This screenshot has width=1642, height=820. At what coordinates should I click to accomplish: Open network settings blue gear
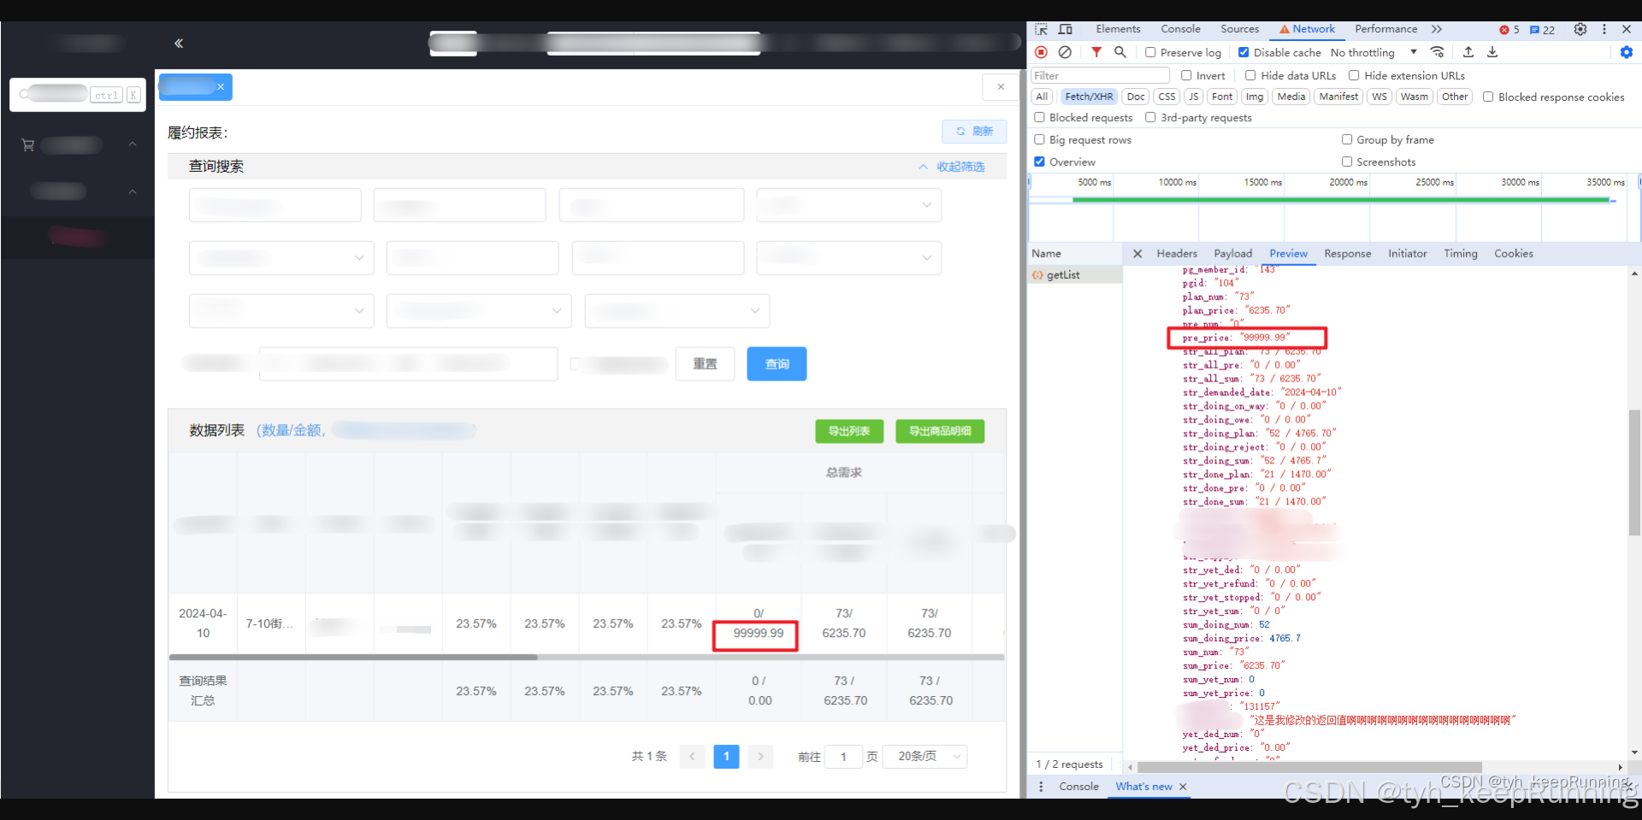[1627, 52]
